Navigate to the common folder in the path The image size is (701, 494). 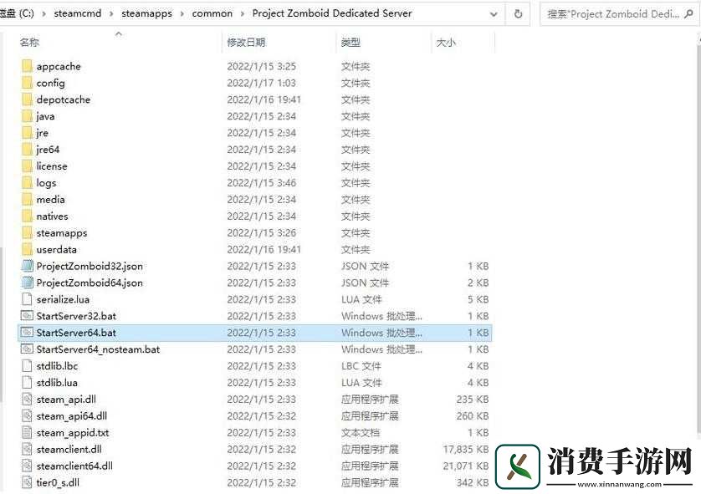pyautogui.click(x=212, y=13)
